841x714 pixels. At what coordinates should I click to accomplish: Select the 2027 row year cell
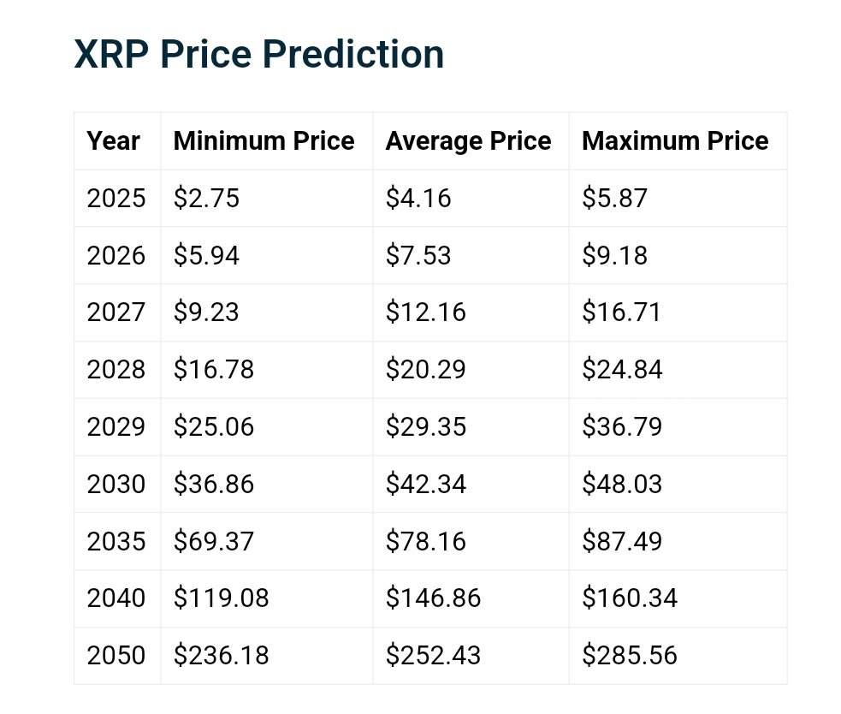point(116,312)
